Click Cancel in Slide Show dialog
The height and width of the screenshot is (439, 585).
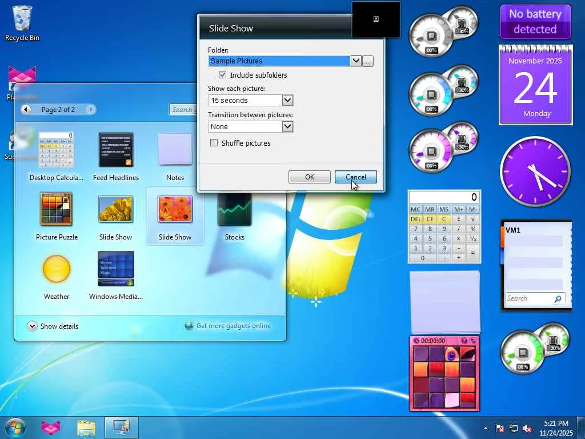click(355, 177)
